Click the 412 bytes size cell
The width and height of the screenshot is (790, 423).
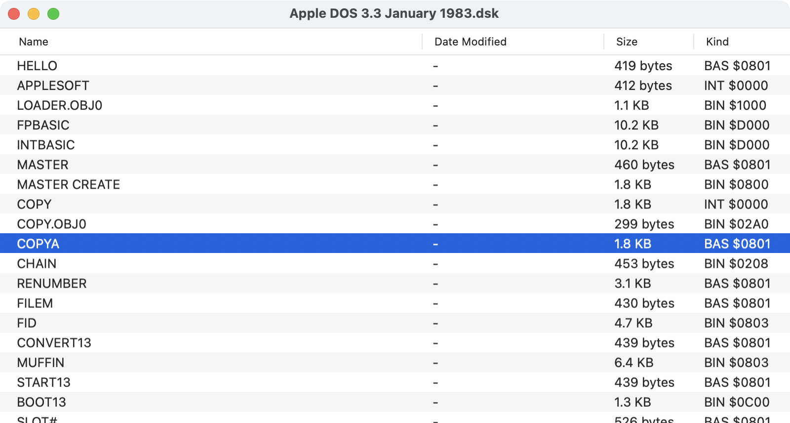point(643,85)
